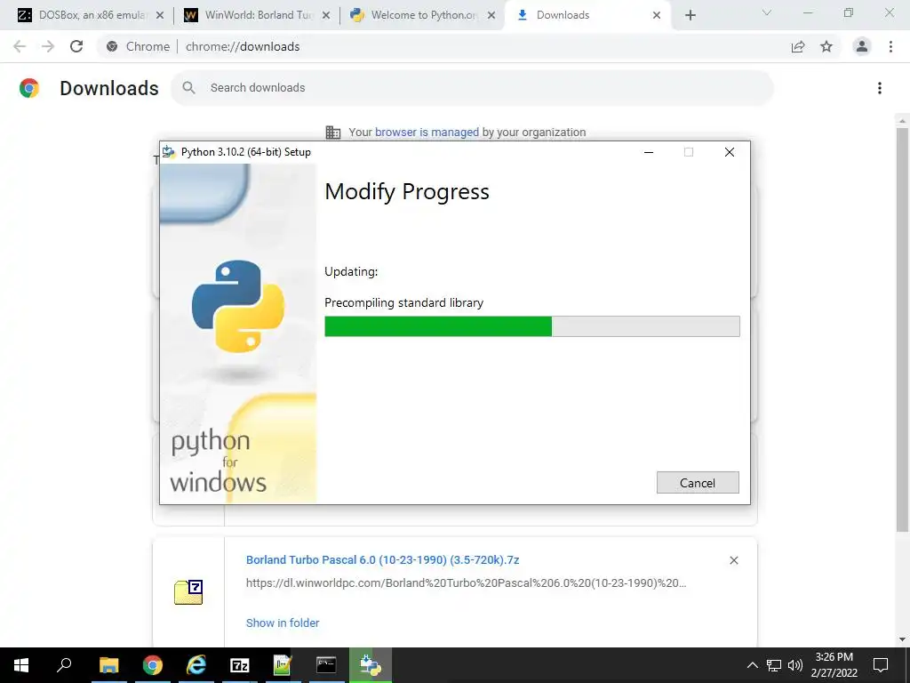Go back in Chrome
The image size is (910, 683).
(x=20, y=46)
